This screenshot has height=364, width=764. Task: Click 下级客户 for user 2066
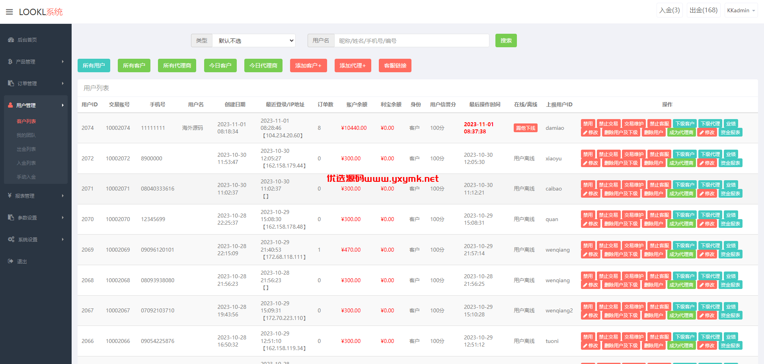click(685, 337)
